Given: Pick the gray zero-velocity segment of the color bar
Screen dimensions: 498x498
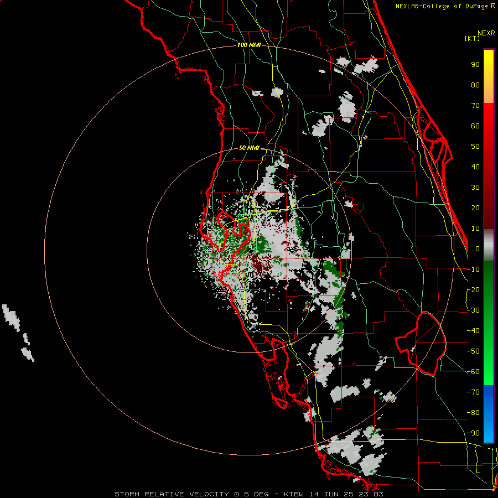Looking at the screenshot, I should [489, 245].
